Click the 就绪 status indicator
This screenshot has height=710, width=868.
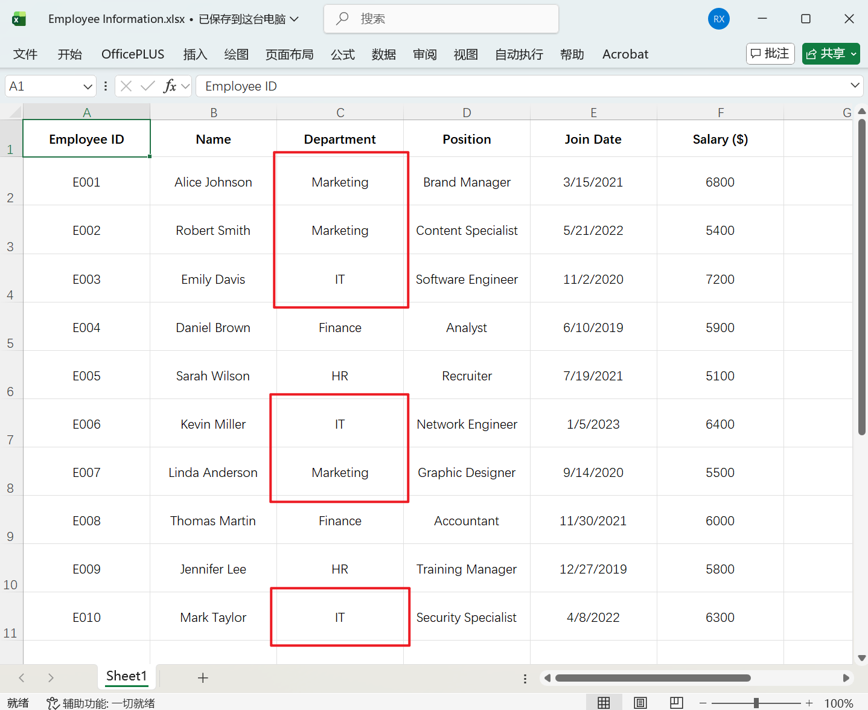point(18,702)
